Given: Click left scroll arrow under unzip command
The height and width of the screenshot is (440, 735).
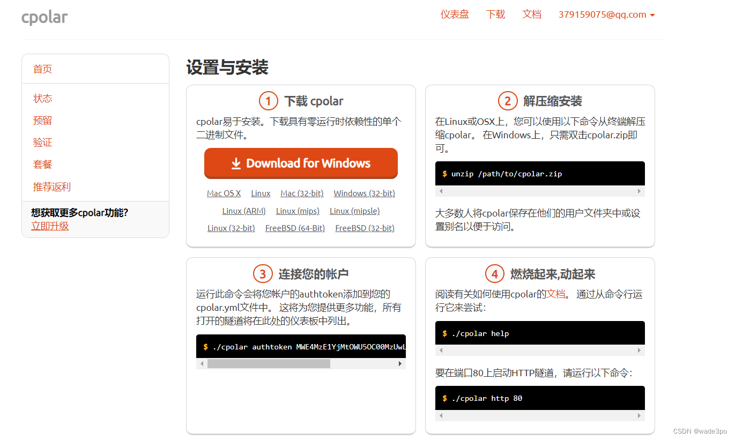Looking at the screenshot, I should [x=441, y=191].
